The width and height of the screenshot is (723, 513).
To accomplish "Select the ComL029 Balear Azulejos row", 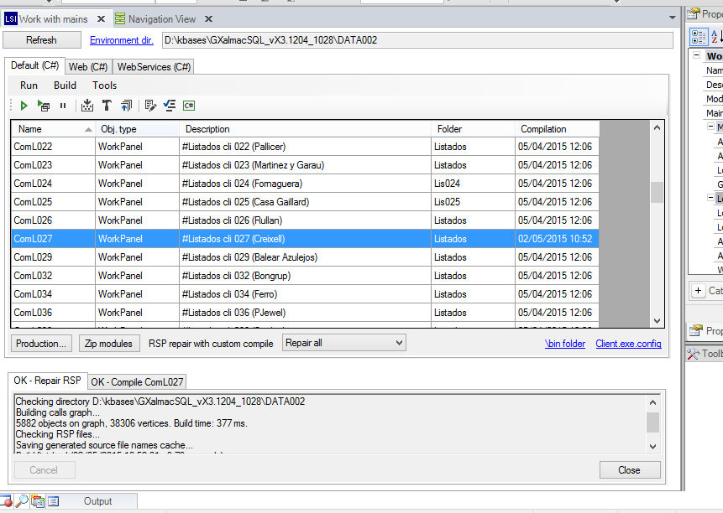I will pyautogui.click(x=305, y=256).
